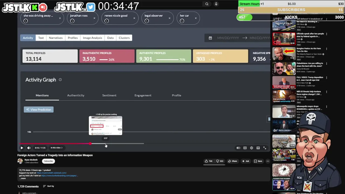Open the bunkerbranding.com link
Image resolution: width=345 pixels, height=194 pixels.
tap(60, 176)
